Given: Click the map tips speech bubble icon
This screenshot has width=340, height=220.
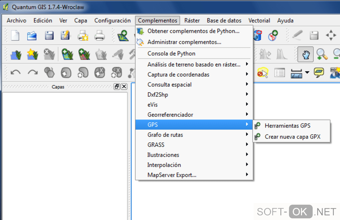Looking at the screenshot, I should point(319,73).
